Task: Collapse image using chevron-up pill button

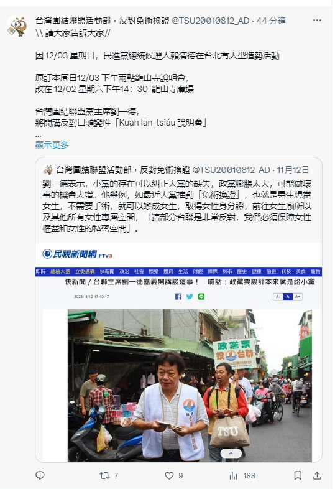Action: pyautogui.click(x=231, y=454)
